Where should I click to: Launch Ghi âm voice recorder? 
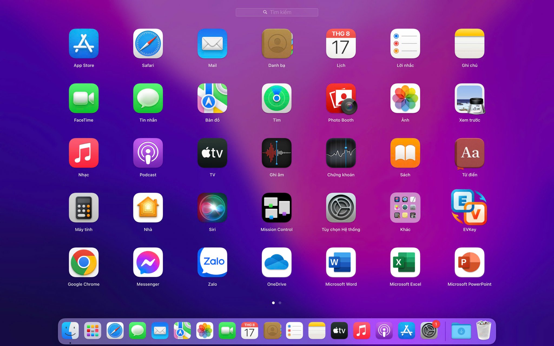[276, 153]
